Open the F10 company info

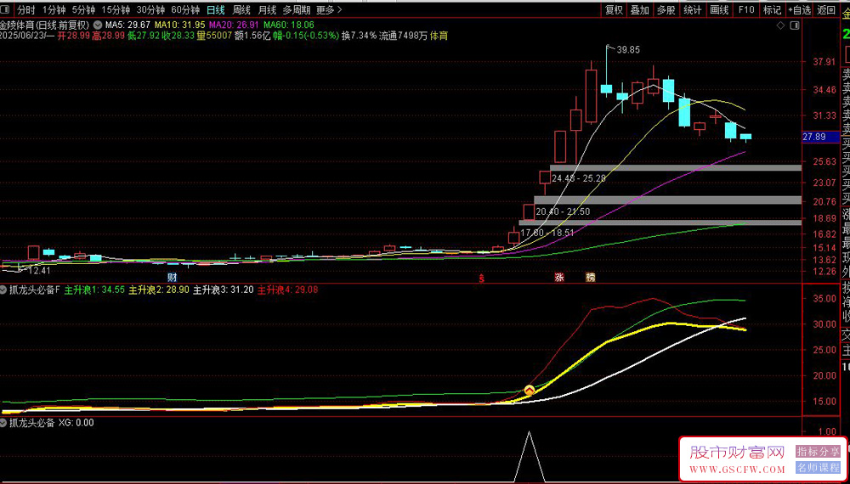[x=746, y=9]
